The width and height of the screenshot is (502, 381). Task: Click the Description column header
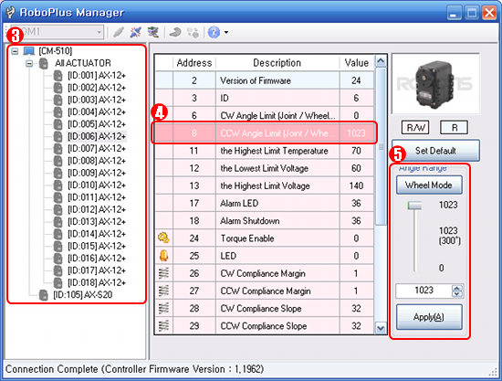277,62
